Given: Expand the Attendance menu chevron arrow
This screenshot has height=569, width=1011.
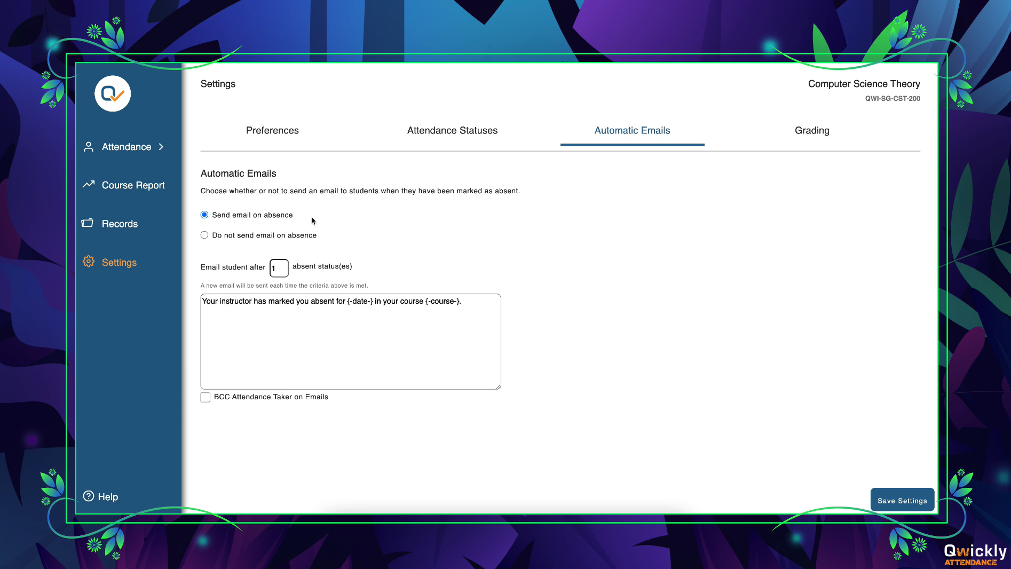Looking at the screenshot, I should point(161,147).
